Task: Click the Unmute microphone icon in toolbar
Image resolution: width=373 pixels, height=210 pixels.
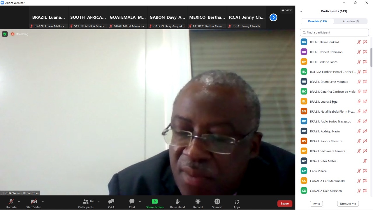Action: click(x=11, y=201)
